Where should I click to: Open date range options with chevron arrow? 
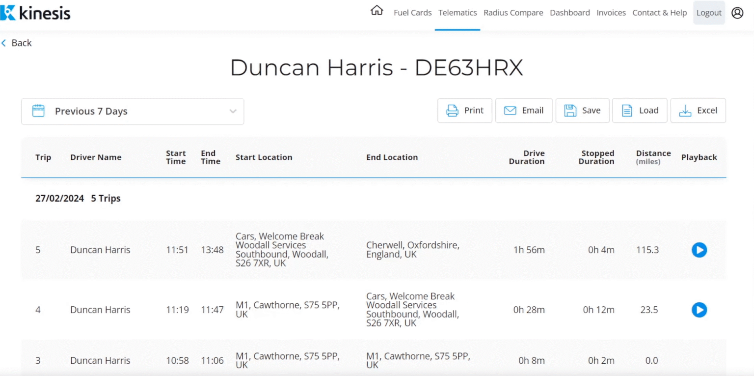[233, 112]
